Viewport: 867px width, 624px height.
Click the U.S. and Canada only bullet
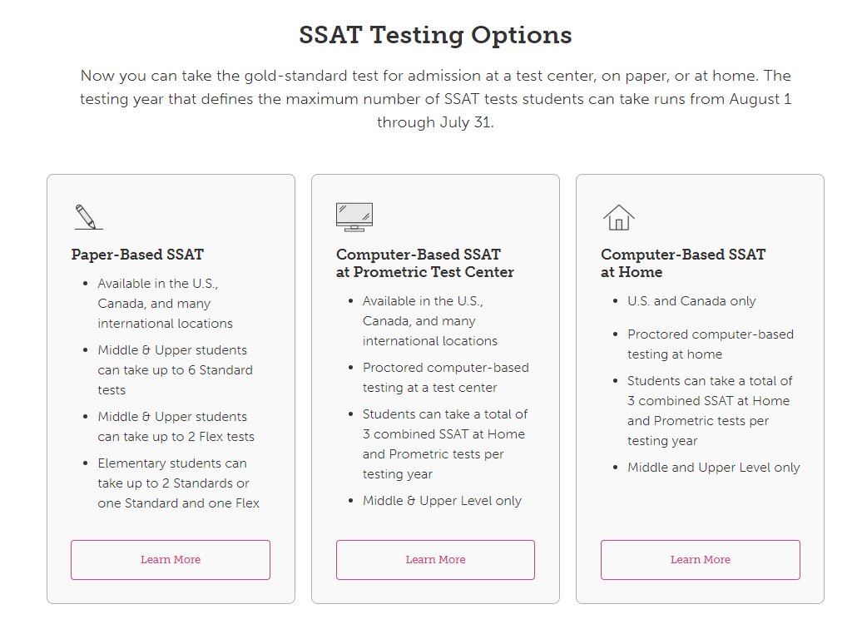coord(691,301)
